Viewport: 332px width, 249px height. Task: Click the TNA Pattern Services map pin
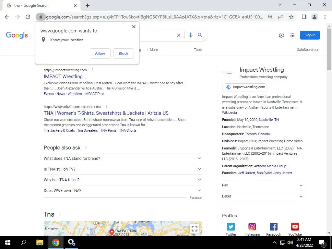[112, 232]
